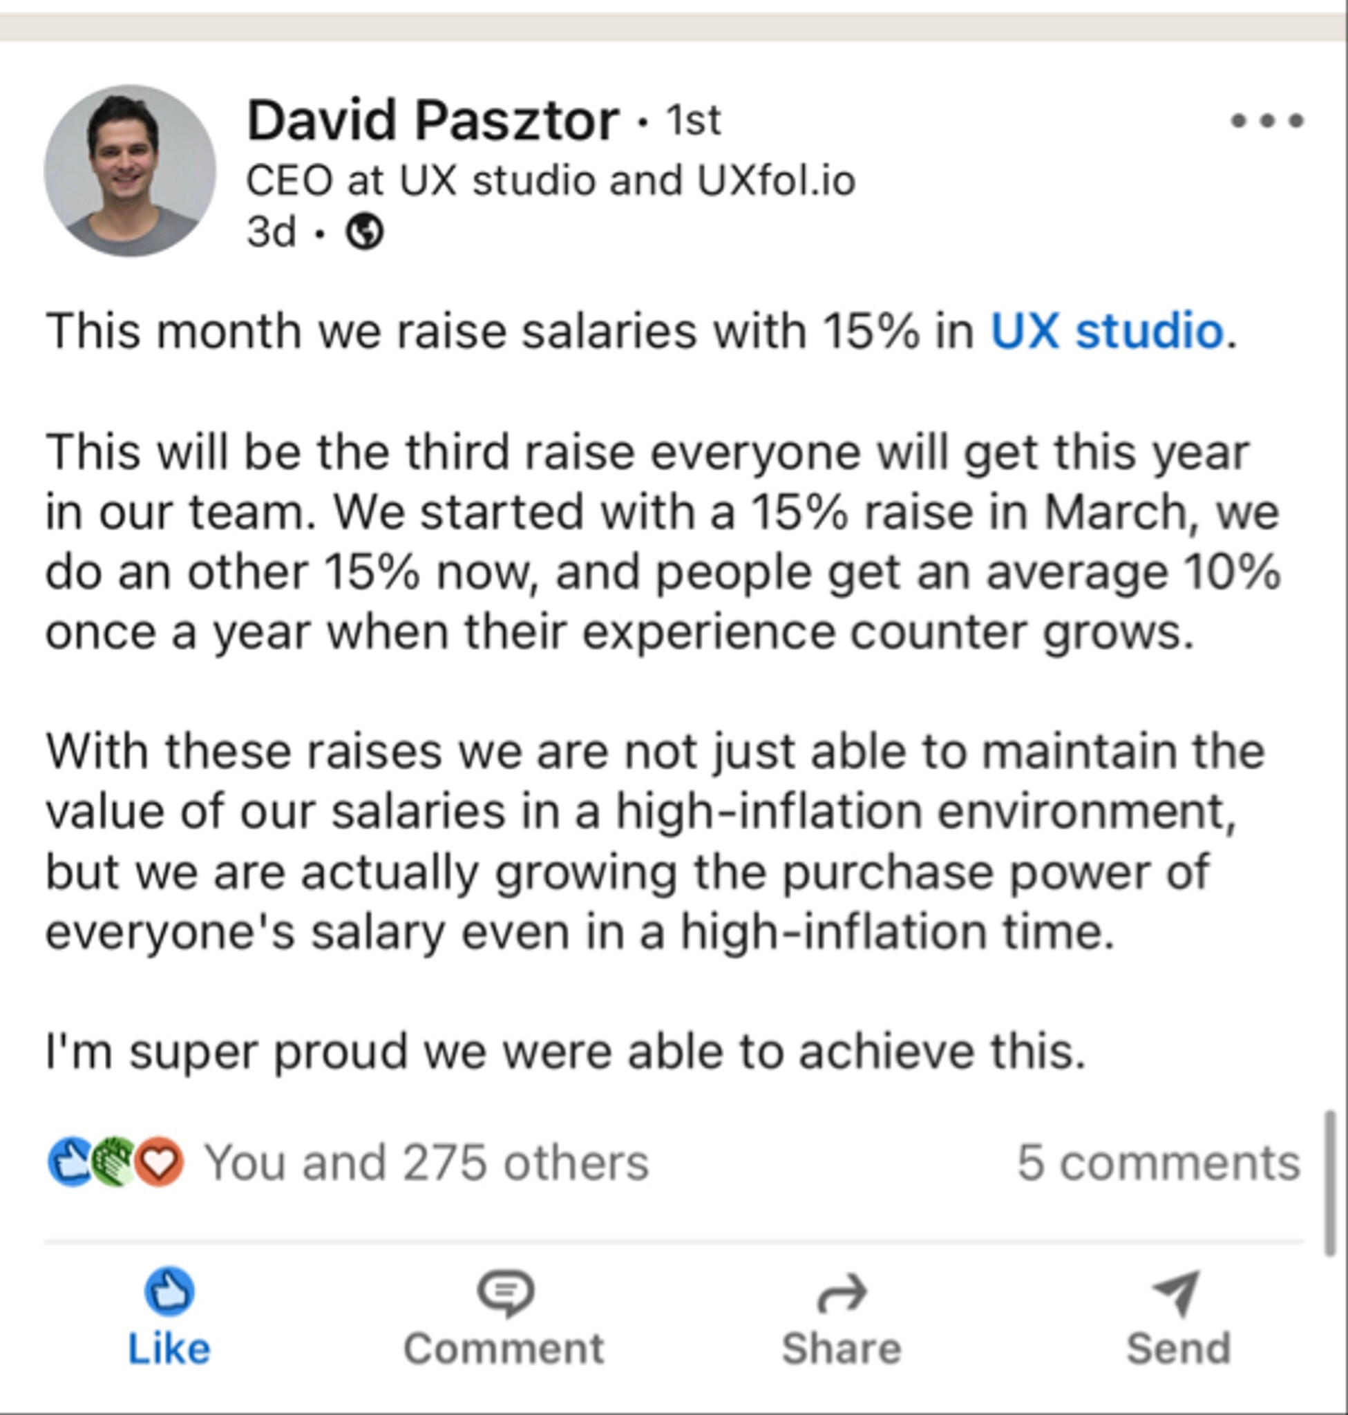Toggle the blue Like thumbs-up icon
This screenshot has height=1415, width=1348.
point(169,1291)
